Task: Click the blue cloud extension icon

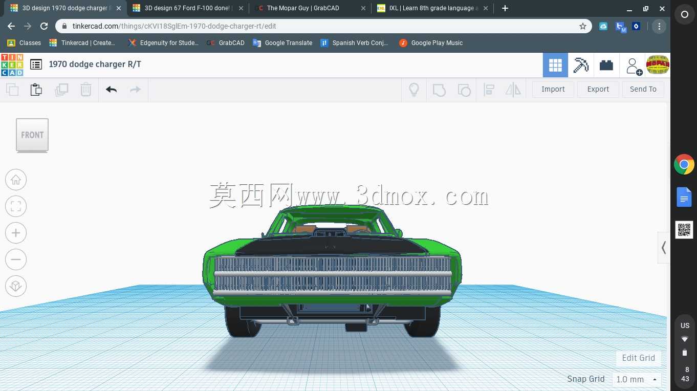Action: click(x=603, y=26)
